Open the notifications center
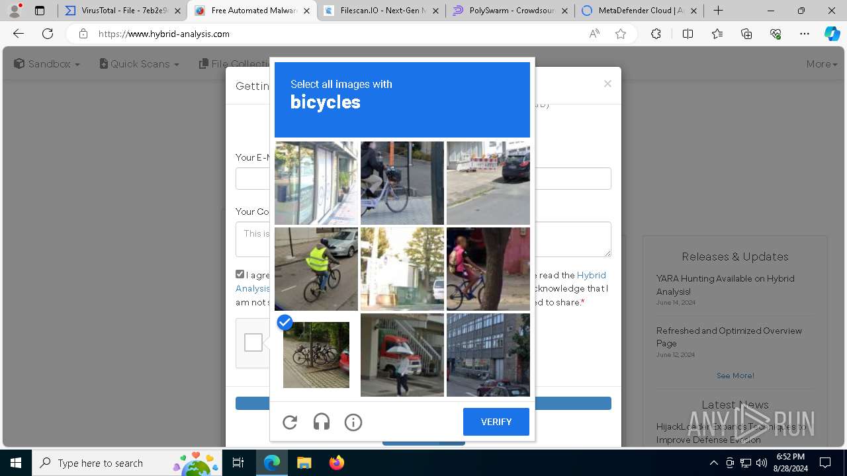This screenshot has width=847, height=476. pos(825,463)
